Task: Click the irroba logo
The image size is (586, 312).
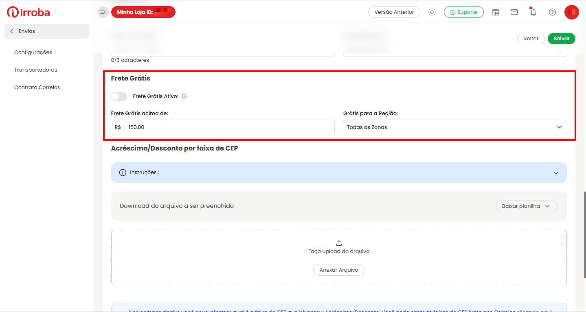Action: click(x=29, y=12)
